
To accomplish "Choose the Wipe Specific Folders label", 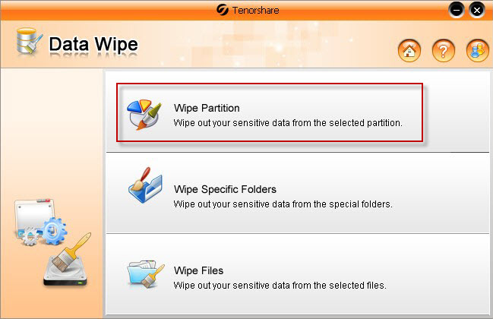I will [225, 189].
